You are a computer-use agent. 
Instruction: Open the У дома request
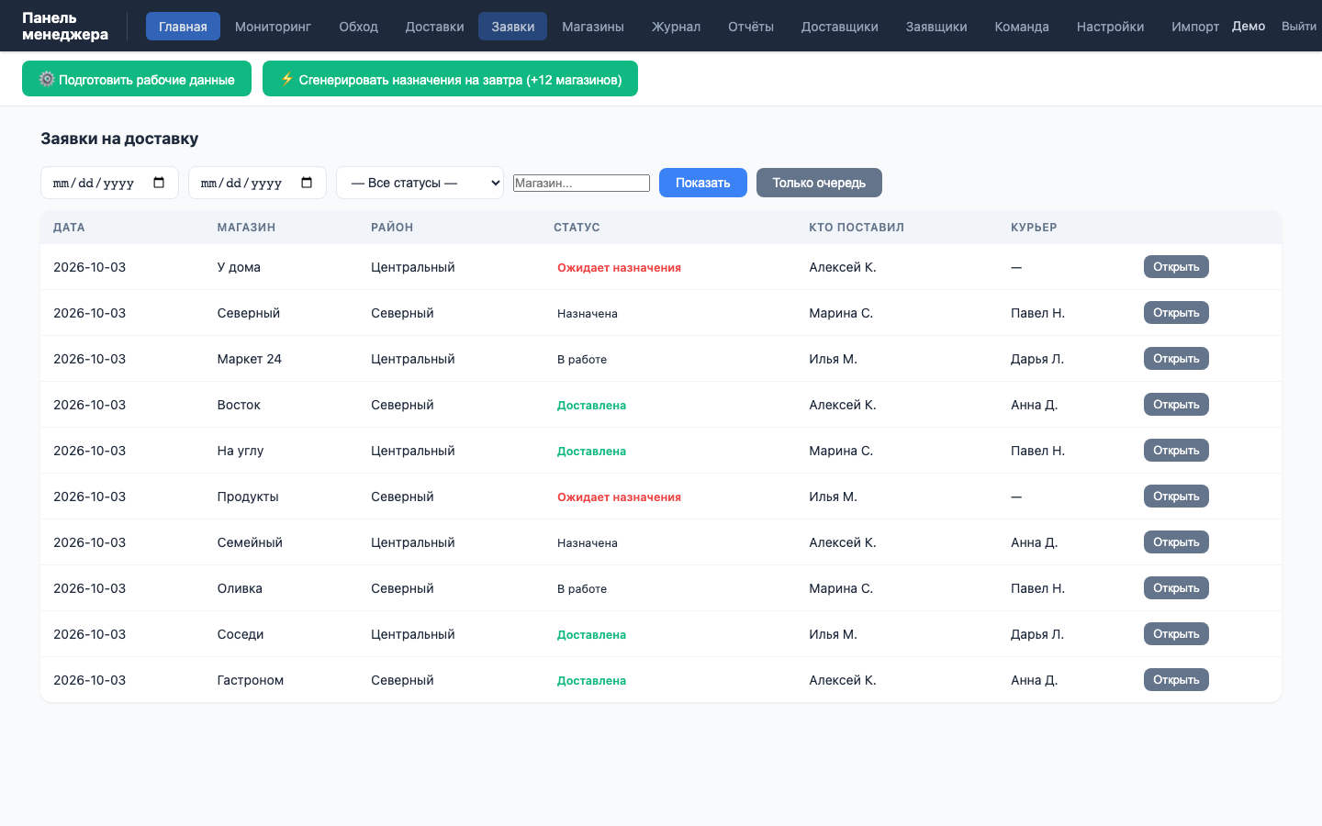(1176, 266)
